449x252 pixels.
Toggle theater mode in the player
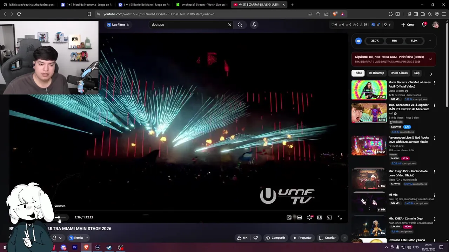coord(320,217)
